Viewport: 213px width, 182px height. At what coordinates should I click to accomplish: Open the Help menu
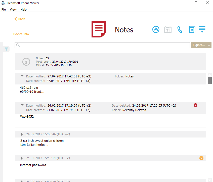[24, 10]
